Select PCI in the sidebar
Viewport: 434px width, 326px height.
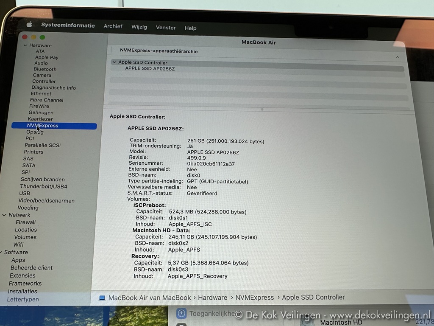point(30,138)
